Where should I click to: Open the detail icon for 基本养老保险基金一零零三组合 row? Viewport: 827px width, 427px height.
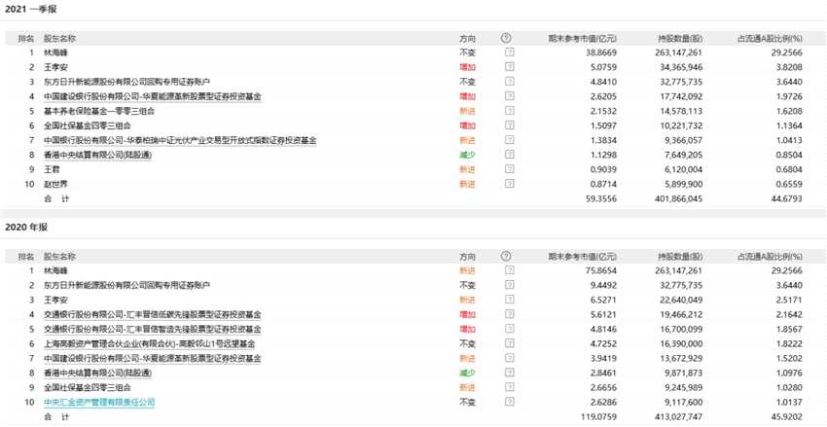coord(509,111)
